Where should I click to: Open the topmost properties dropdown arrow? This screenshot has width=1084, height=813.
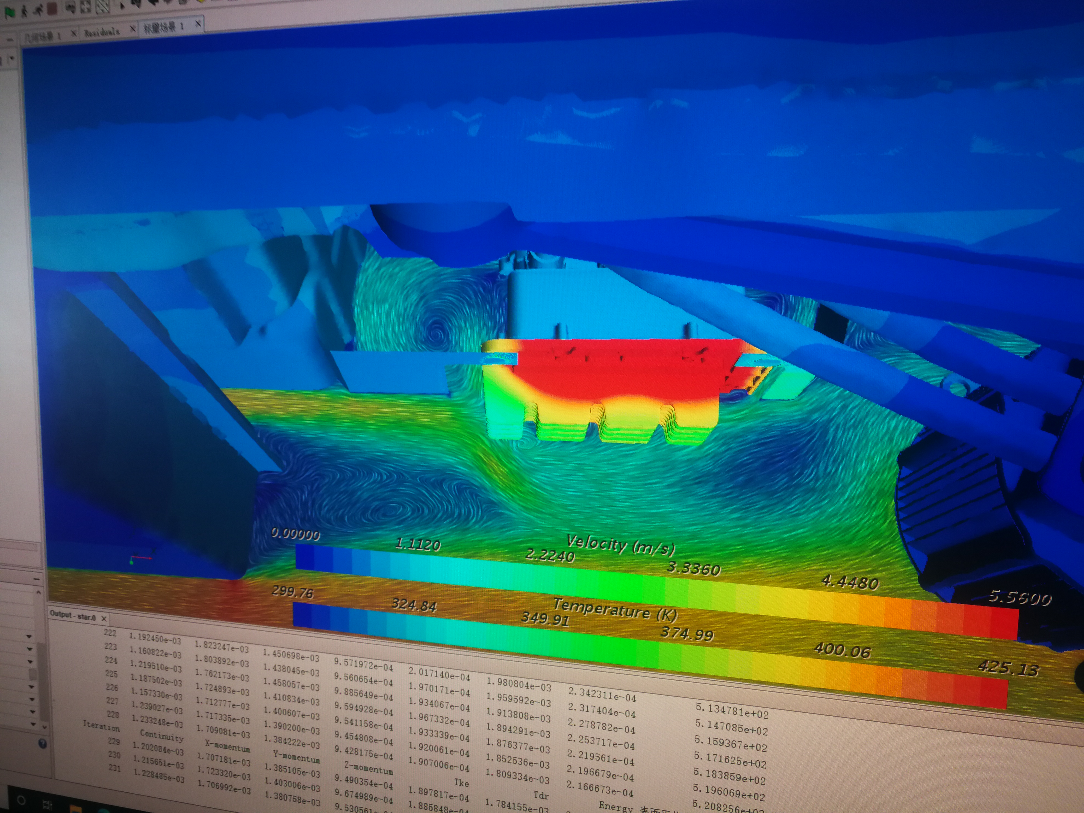[x=29, y=637]
